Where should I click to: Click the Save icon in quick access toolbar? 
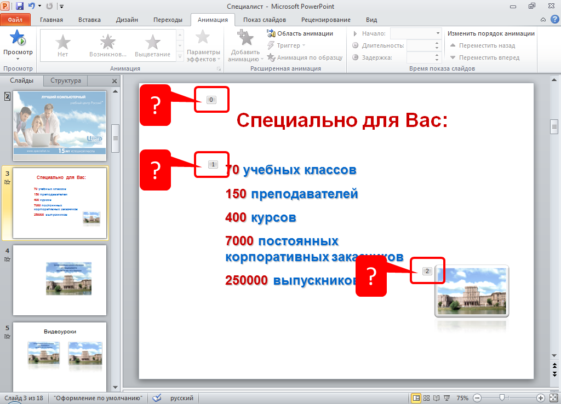(x=20, y=7)
